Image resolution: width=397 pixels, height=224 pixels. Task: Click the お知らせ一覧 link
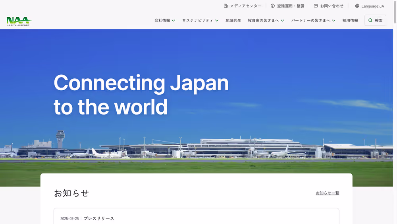[x=328, y=193]
